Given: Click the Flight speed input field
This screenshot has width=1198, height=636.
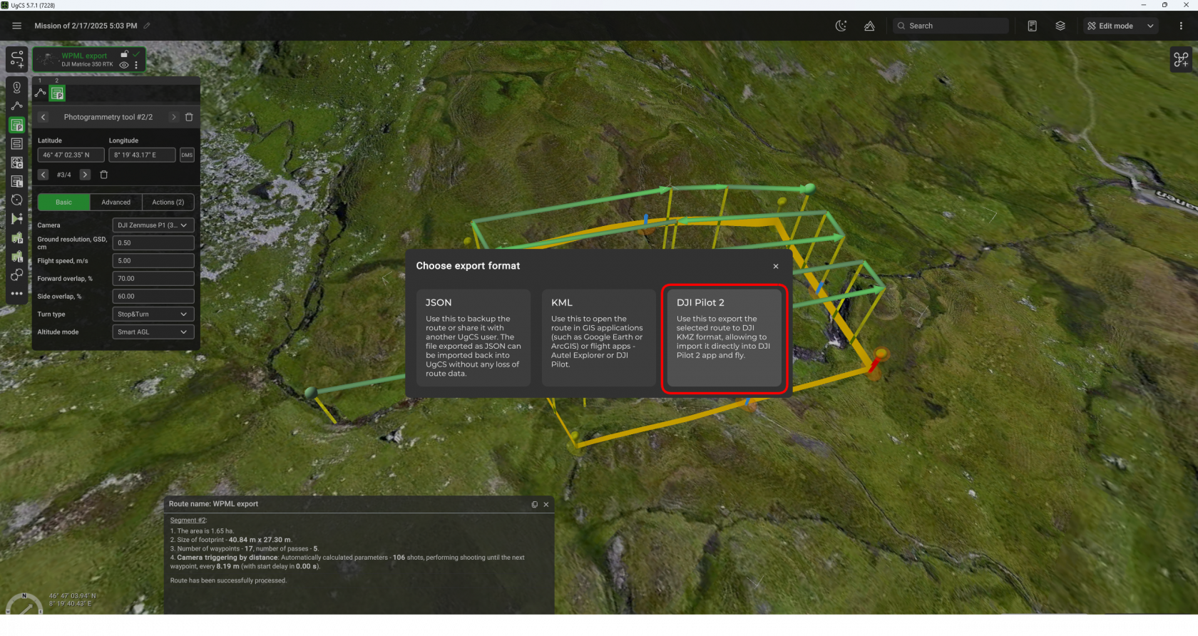Looking at the screenshot, I should pos(153,261).
